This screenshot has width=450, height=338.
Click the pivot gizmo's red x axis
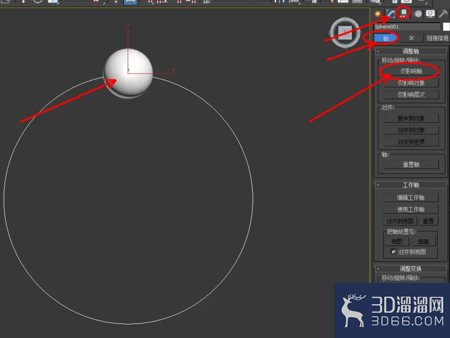152,73
